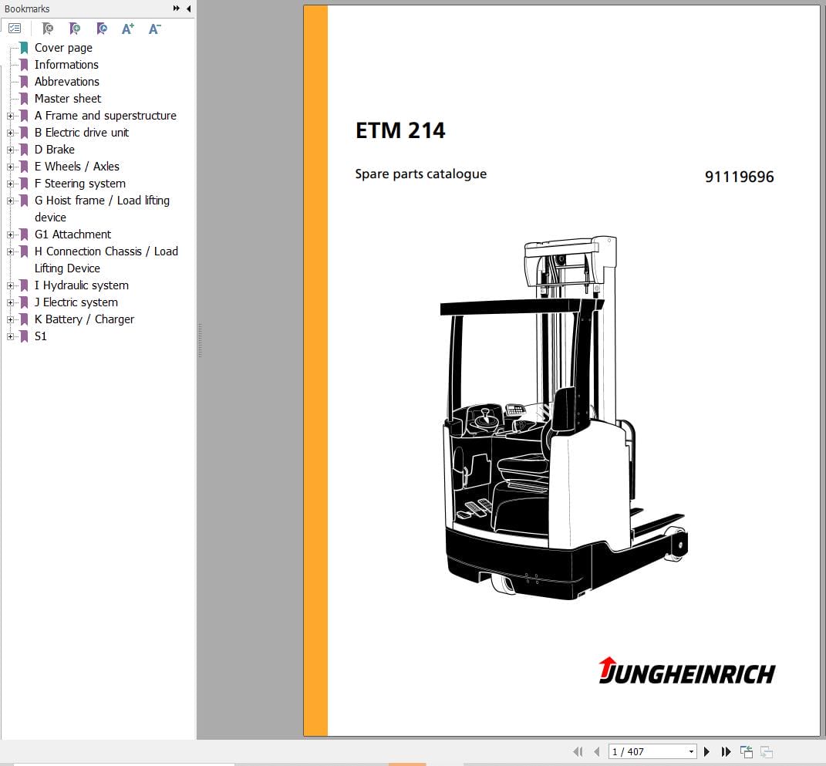The image size is (826, 766).
Task: Go to previous view using the arrow icon
Action: [x=747, y=751]
